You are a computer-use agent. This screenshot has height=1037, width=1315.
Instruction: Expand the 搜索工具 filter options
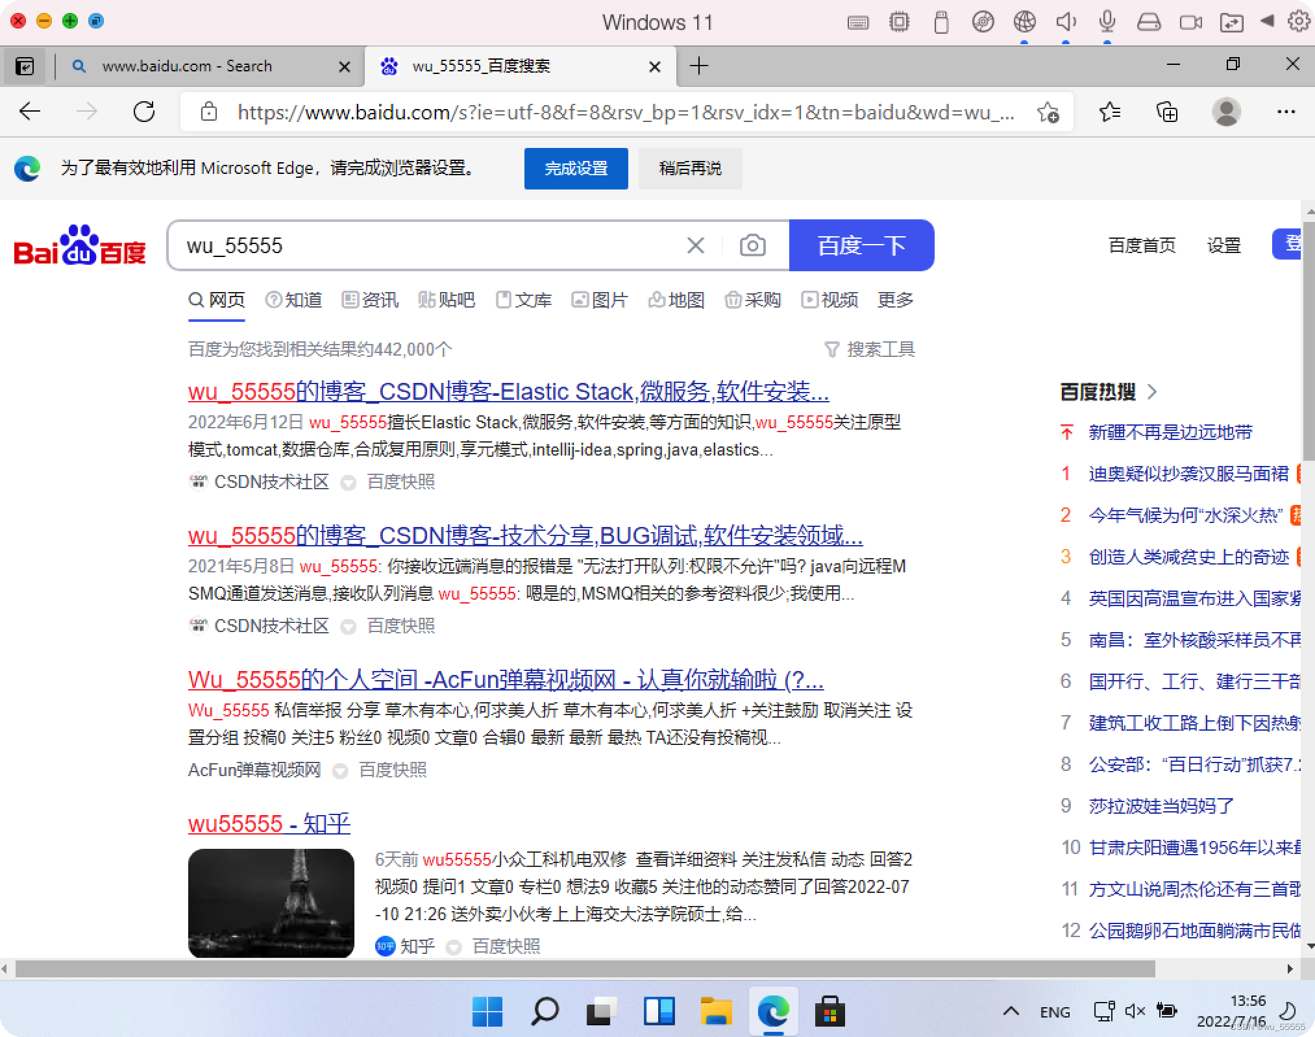pyautogui.click(x=870, y=350)
